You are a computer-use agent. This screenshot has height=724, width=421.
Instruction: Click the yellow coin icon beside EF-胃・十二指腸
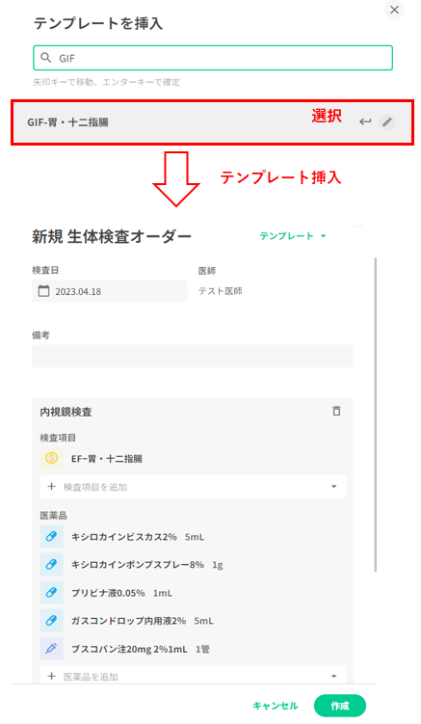click(51, 459)
